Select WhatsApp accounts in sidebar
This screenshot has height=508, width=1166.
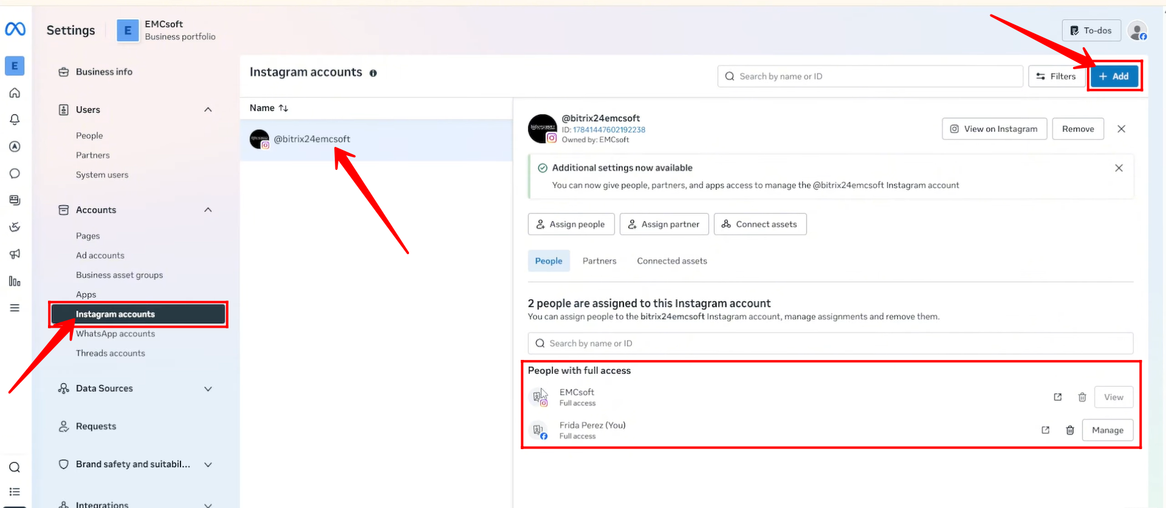pyautogui.click(x=115, y=334)
